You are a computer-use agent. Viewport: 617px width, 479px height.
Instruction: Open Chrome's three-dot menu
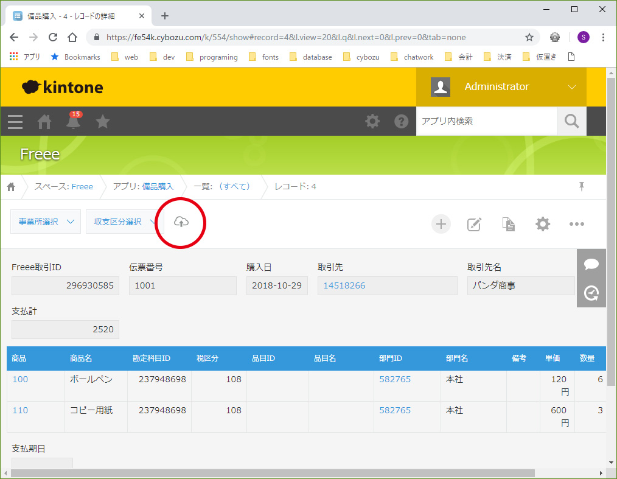click(x=603, y=37)
